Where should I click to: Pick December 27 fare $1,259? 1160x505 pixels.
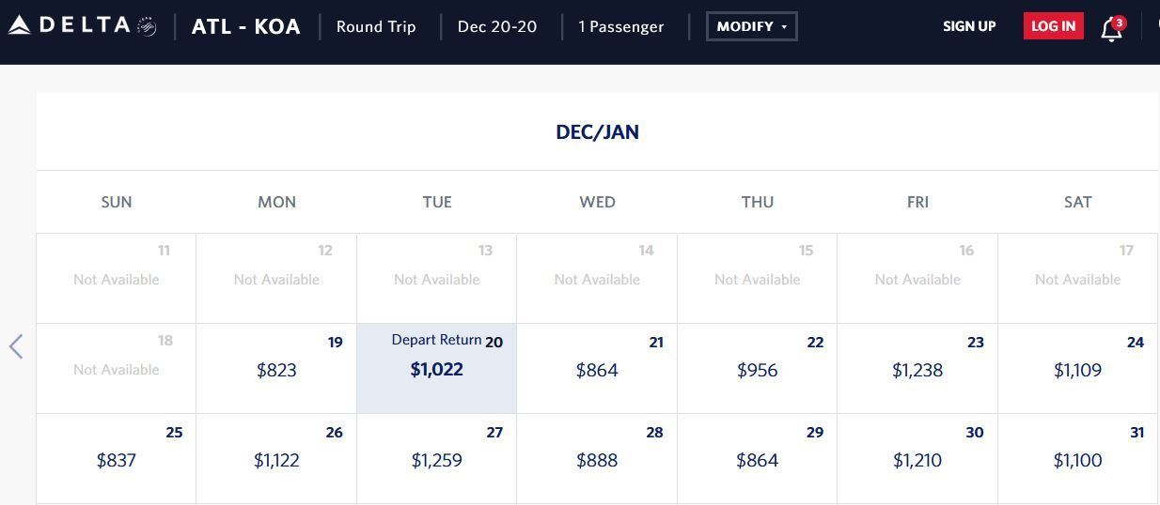click(x=436, y=459)
